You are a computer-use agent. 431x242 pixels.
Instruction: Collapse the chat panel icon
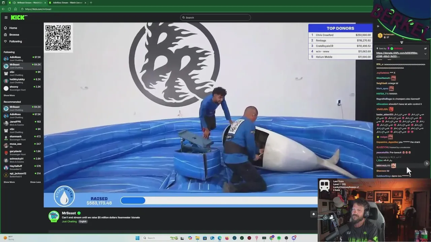click(x=378, y=26)
